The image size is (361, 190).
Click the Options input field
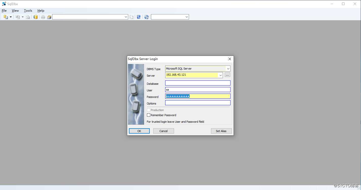click(x=198, y=103)
